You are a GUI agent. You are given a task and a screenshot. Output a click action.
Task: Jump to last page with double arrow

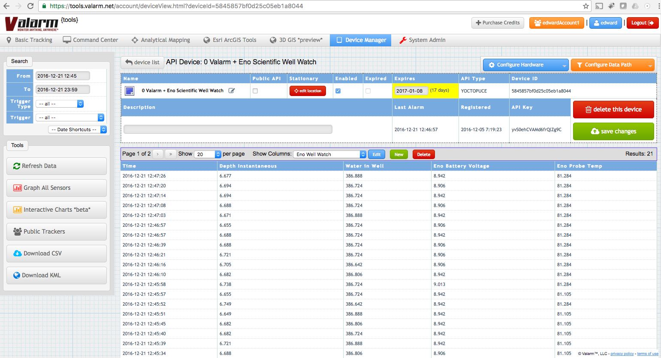pos(171,154)
